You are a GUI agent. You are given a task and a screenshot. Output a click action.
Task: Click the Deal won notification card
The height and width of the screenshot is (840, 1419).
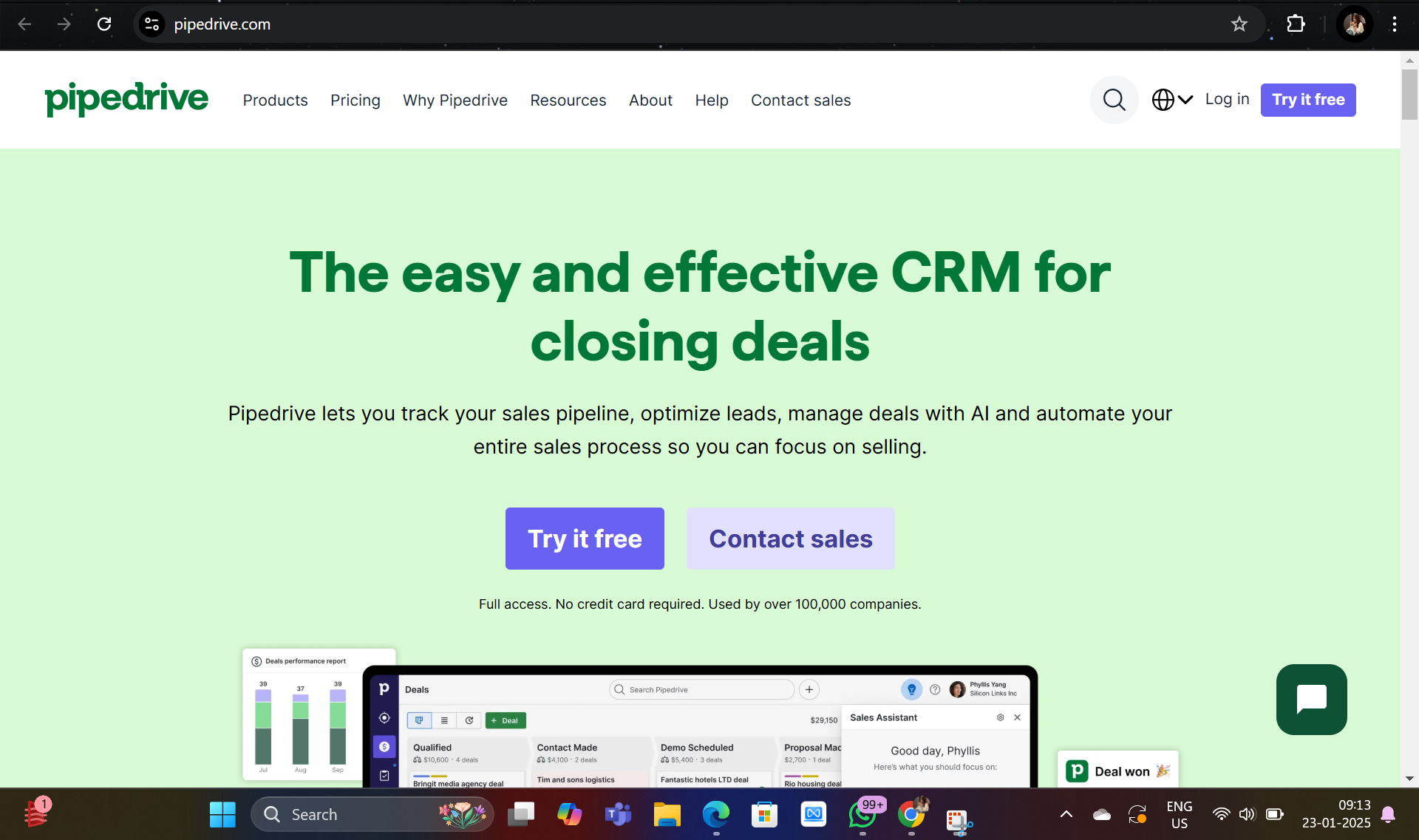click(x=1117, y=770)
